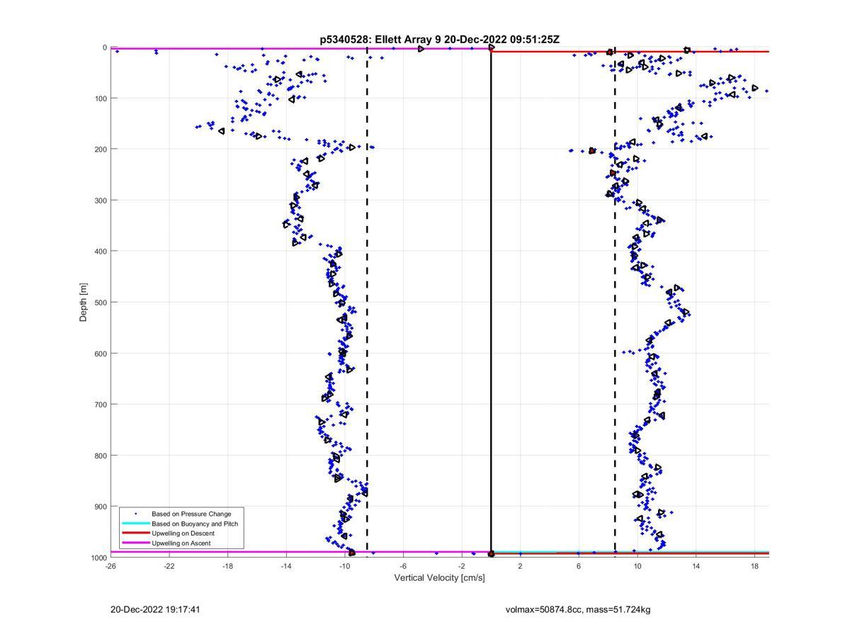Click the depth tick label 200

(101, 149)
